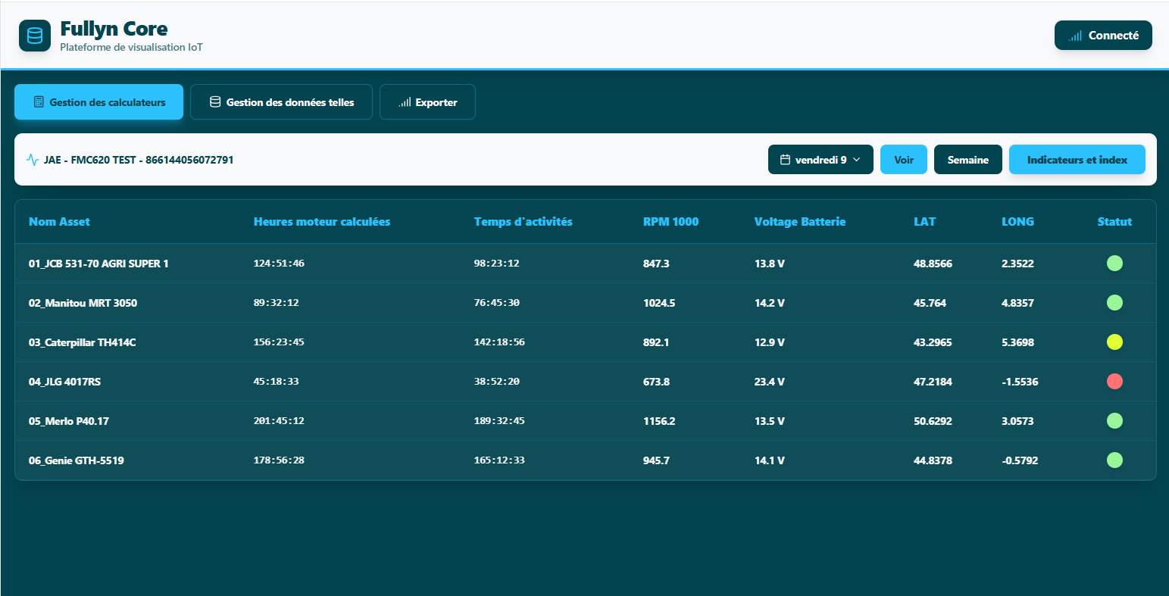This screenshot has height=596, width=1169.
Task: Click the Fullyn Core title text
Action: tap(114, 29)
